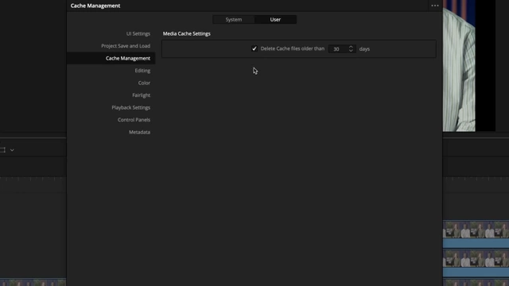The height and width of the screenshot is (286, 509).
Task: Click the Cache Management window title
Action: (x=95, y=6)
